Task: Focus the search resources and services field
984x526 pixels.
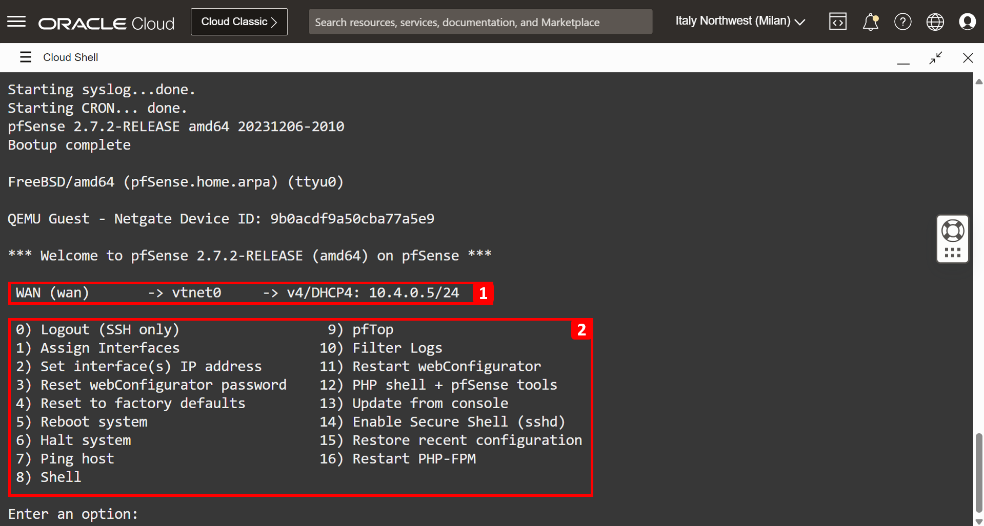Action: coord(480,22)
